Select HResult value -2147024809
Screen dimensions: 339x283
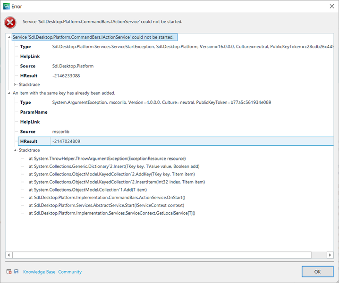66,141
